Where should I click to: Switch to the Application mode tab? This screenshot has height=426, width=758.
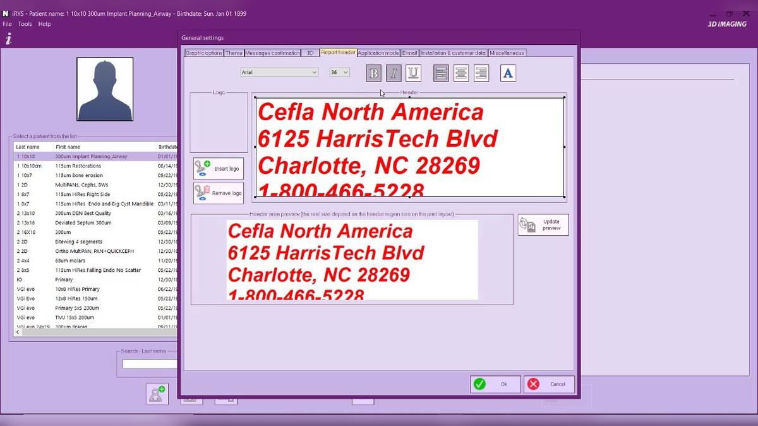click(378, 53)
